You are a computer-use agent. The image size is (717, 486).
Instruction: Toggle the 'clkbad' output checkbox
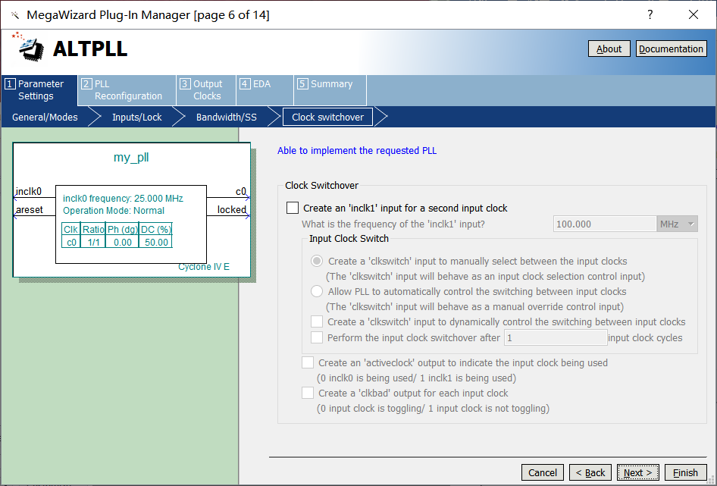pyautogui.click(x=308, y=394)
